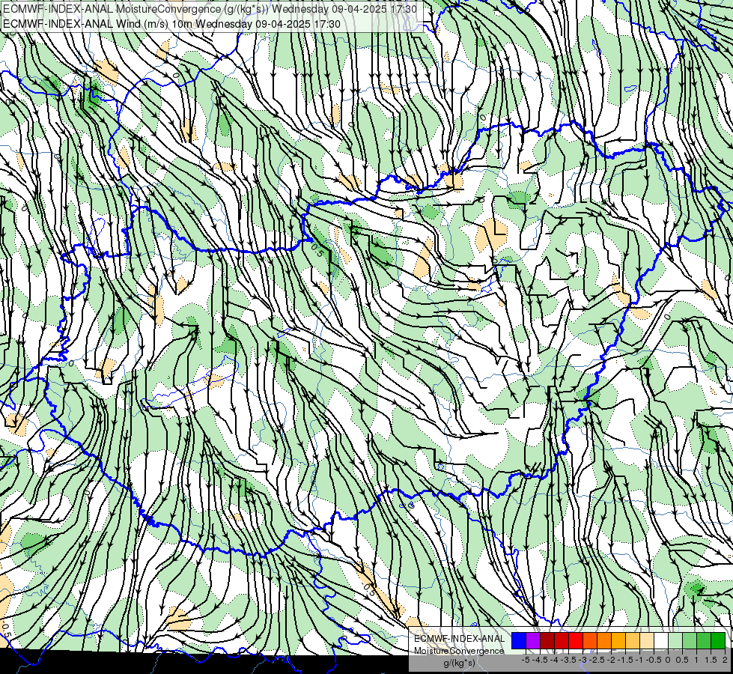
Task: Click the legend tick label -0.5
Action: [654, 660]
